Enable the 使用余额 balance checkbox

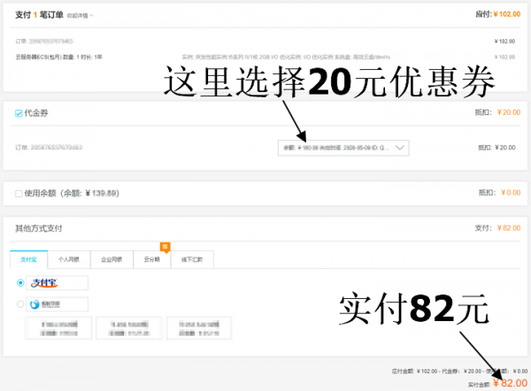tap(19, 193)
